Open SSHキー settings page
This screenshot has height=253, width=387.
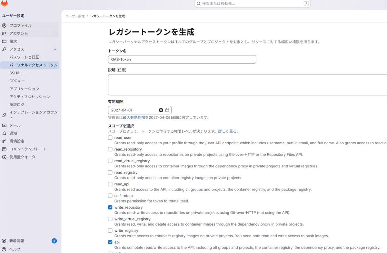point(30,73)
